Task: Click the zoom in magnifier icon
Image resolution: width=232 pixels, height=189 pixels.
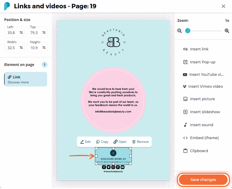Action: pos(227,31)
